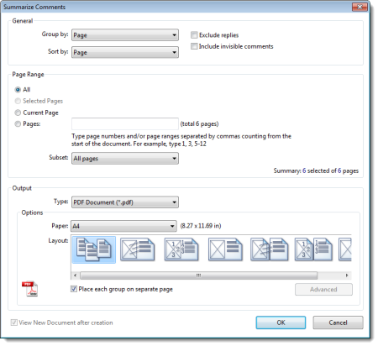Open the Group by dropdown
Screen dimensions: 378x346
tap(125, 35)
